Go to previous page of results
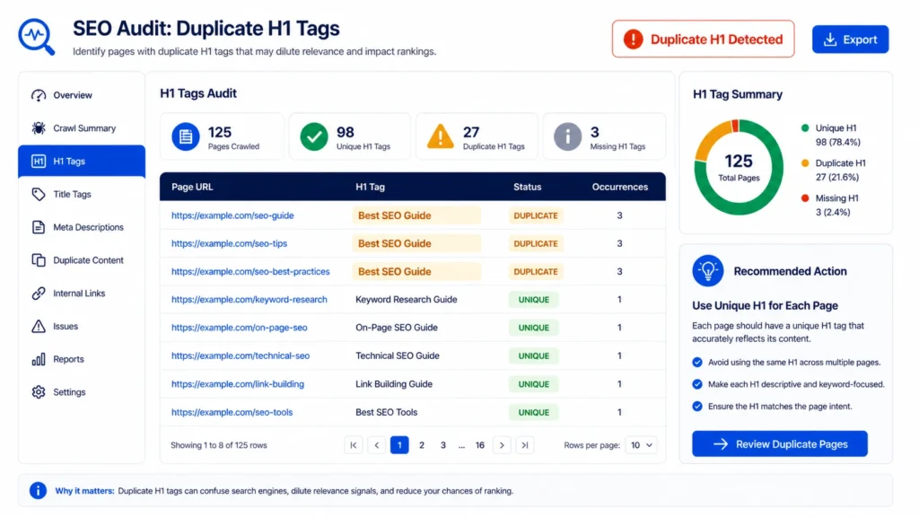Viewport: 919px width, 517px height. (x=377, y=445)
